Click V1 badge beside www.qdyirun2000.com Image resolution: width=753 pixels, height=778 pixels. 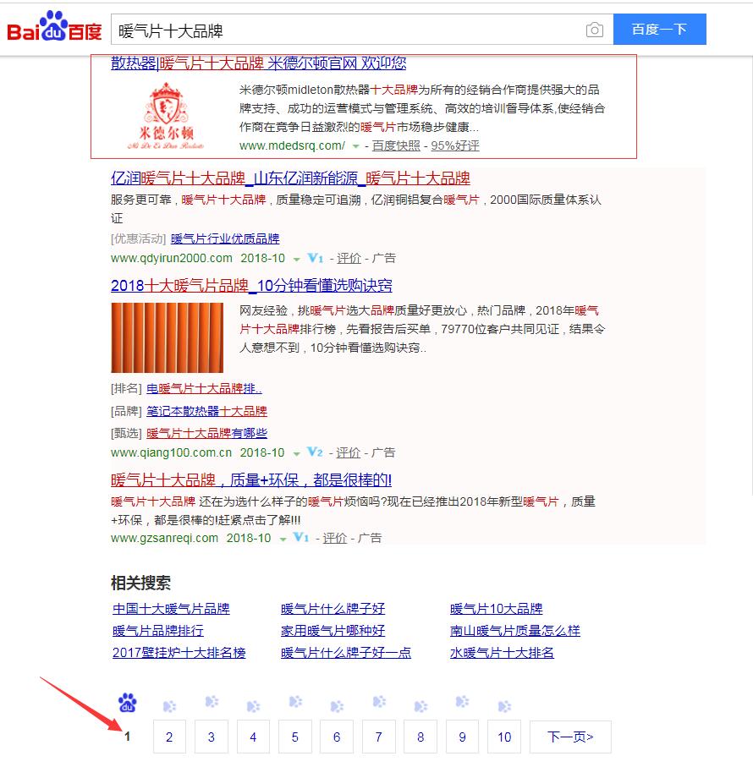316,258
